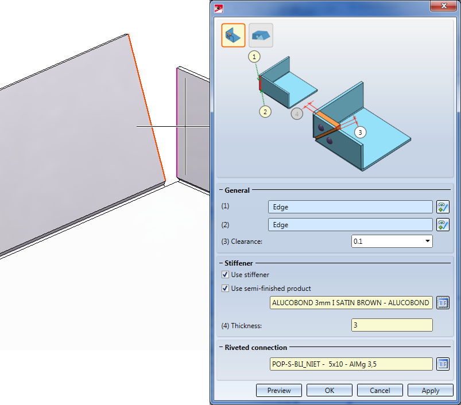Image resolution: width=461 pixels, height=405 pixels.
Task: Click the Apply button
Action: point(430,390)
